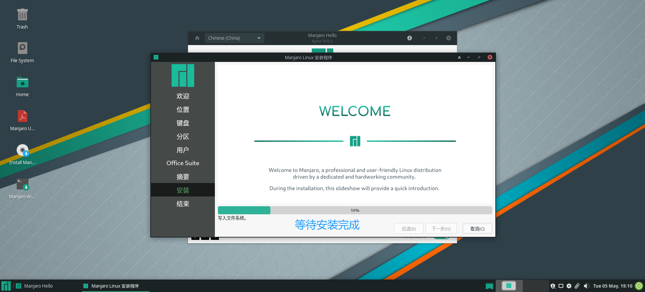Select the 用户 step in installer sidebar
The height and width of the screenshot is (292, 645).
[183, 150]
